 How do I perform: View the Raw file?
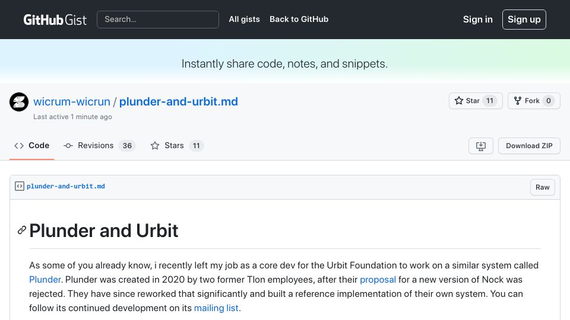[542, 187]
